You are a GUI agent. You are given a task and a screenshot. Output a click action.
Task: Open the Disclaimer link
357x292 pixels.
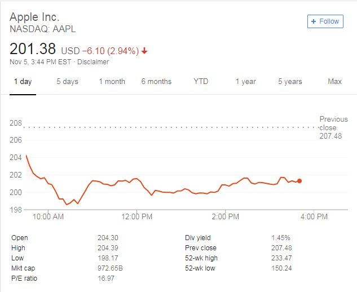[x=93, y=62]
